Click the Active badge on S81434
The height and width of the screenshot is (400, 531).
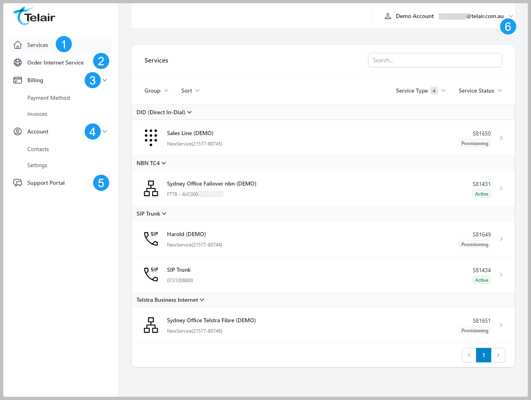point(482,280)
